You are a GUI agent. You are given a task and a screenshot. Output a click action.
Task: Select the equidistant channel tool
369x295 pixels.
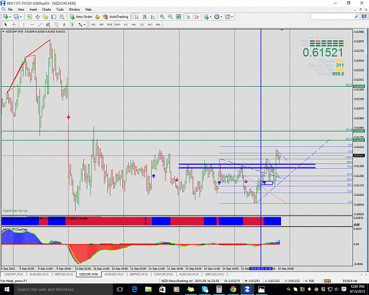pyautogui.click(x=48, y=24)
